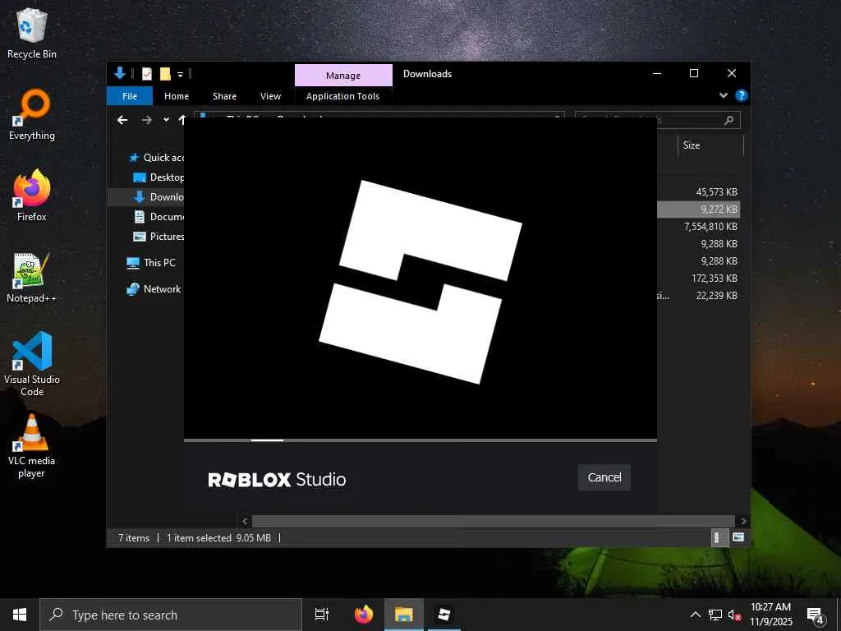Viewport: 841px width, 631px height.
Task: Open the clock and calendar flyout
Action: tap(770, 615)
